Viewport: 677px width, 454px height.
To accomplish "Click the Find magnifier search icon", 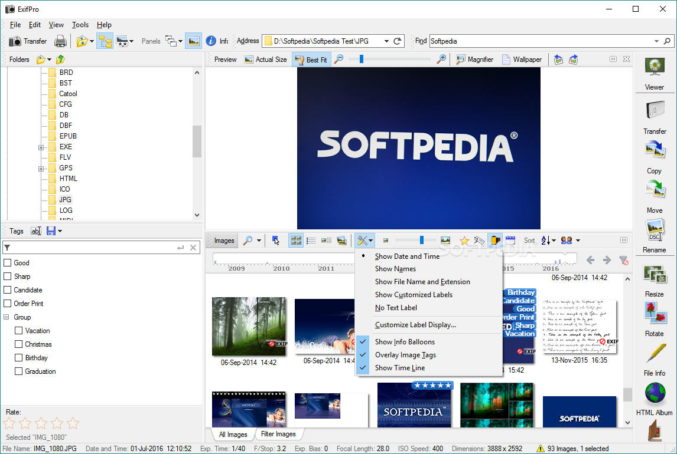I will tap(667, 41).
